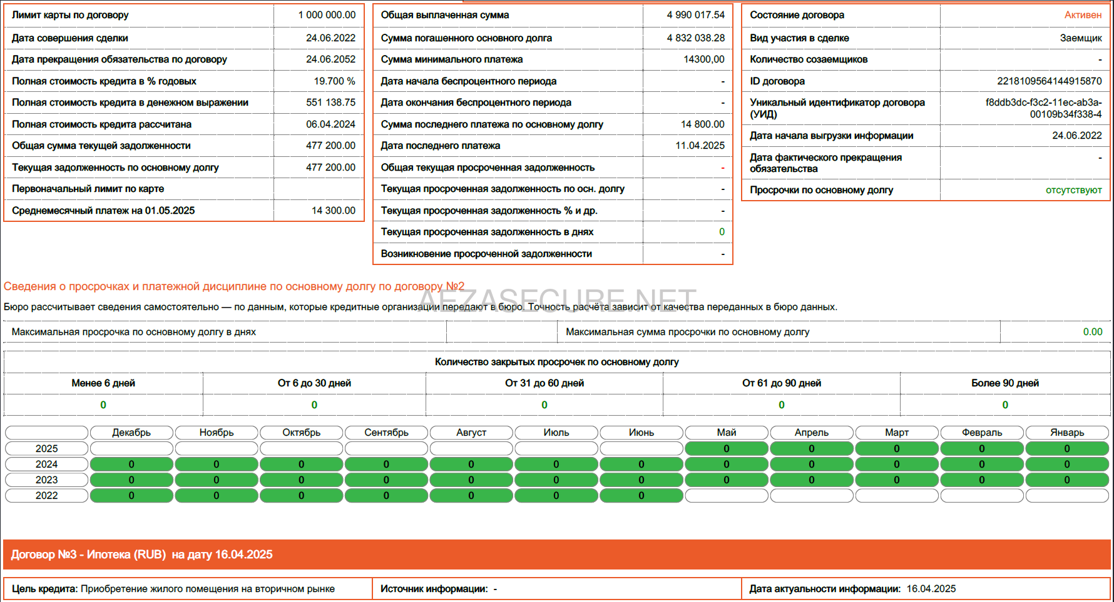Click the green December 2024 payment cell
The height and width of the screenshot is (602, 1114).
[x=131, y=464]
